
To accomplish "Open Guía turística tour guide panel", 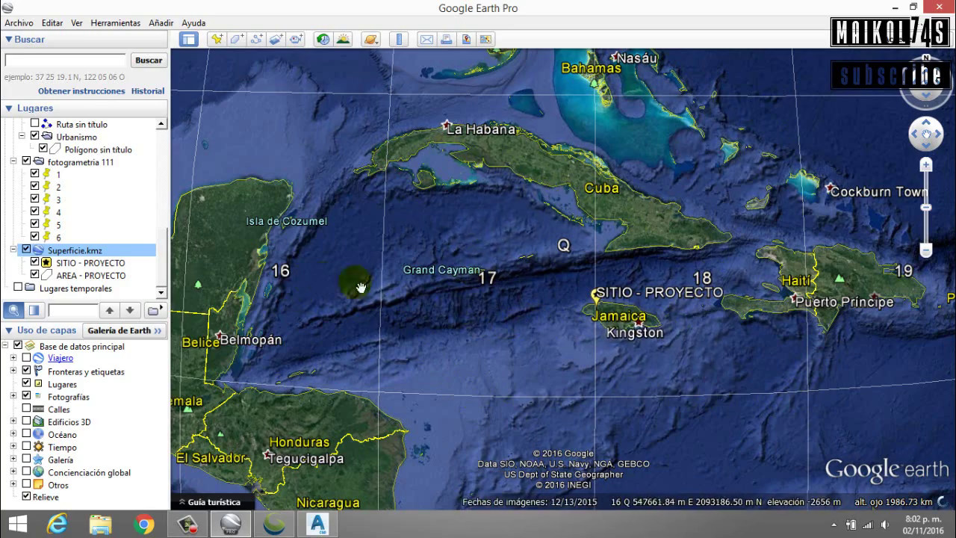I will [x=208, y=502].
